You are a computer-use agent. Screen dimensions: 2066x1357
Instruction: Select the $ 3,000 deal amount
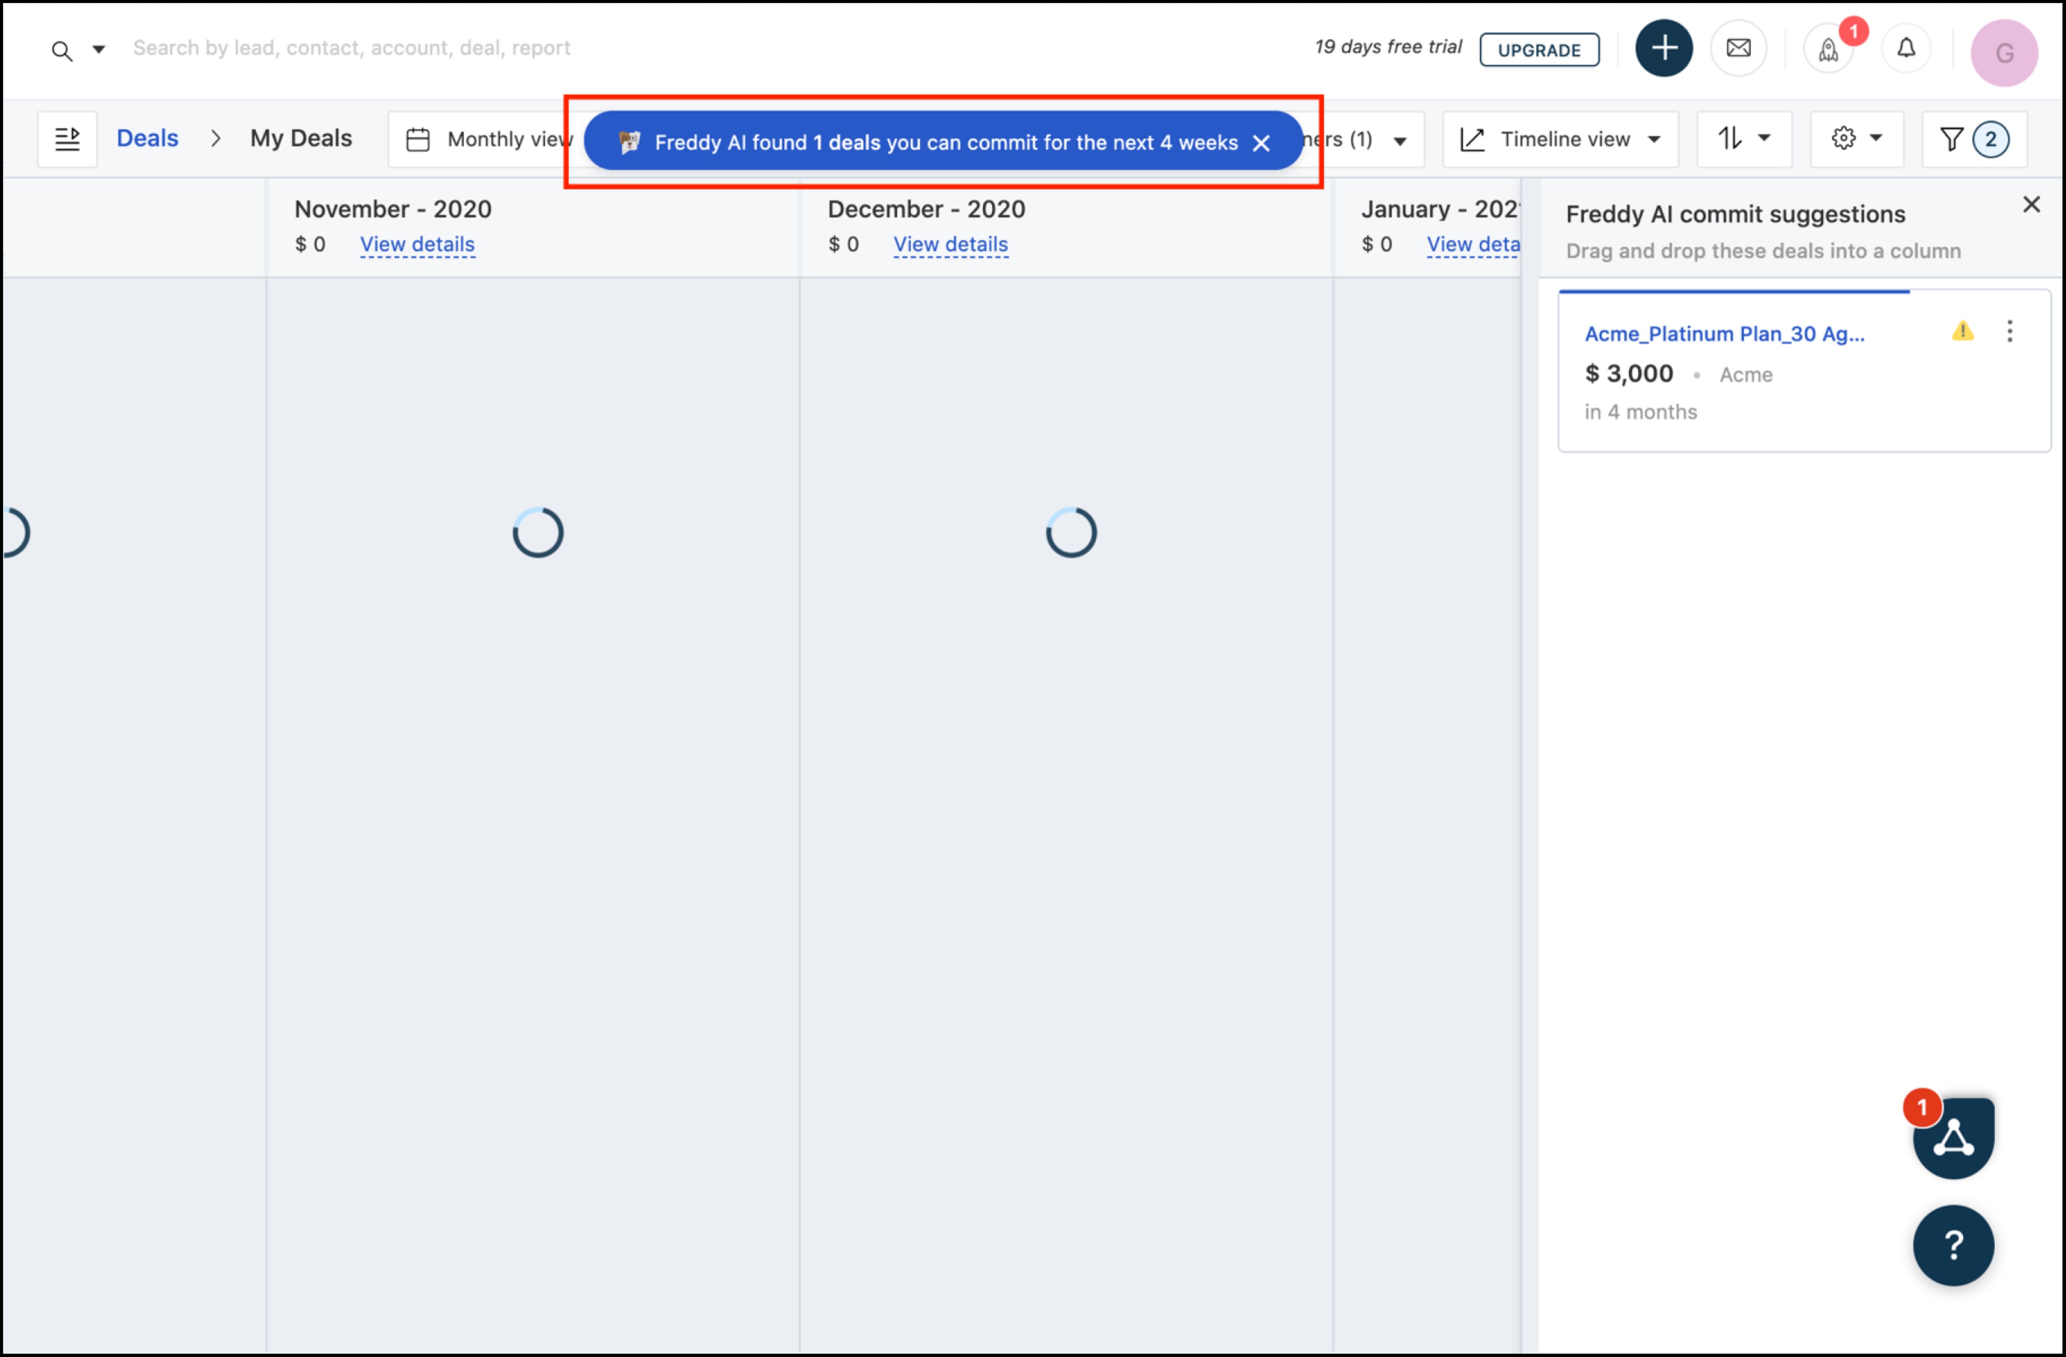(x=1628, y=374)
